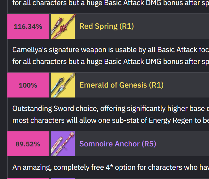Viewport: 209px width, 179px height.
Task: Click the 116.34% pink damage badge
Action: point(28,26)
